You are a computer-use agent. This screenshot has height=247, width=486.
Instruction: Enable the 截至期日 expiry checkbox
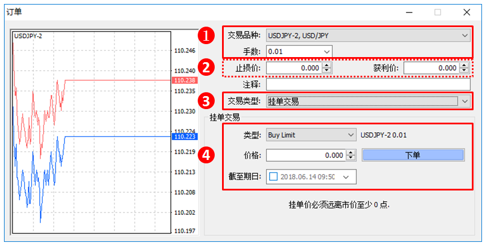coord(274,176)
